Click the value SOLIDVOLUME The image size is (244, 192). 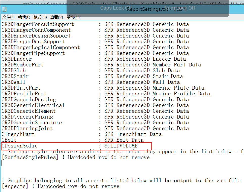(x=121, y=146)
